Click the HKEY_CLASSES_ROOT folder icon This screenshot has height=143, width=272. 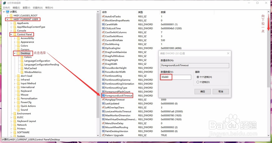click(11, 15)
